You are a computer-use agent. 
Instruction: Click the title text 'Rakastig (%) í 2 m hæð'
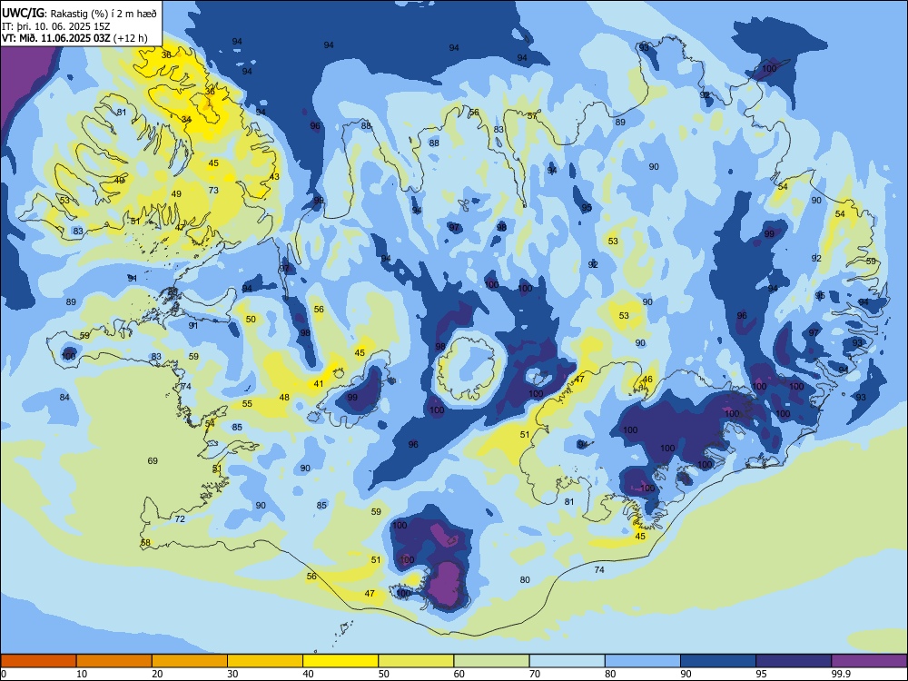[104, 14]
